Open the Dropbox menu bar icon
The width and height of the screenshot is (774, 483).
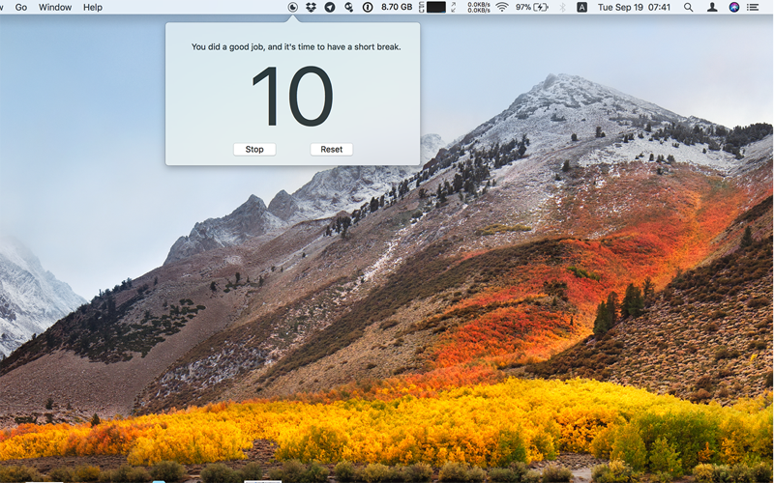pyautogui.click(x=311, y=8)
